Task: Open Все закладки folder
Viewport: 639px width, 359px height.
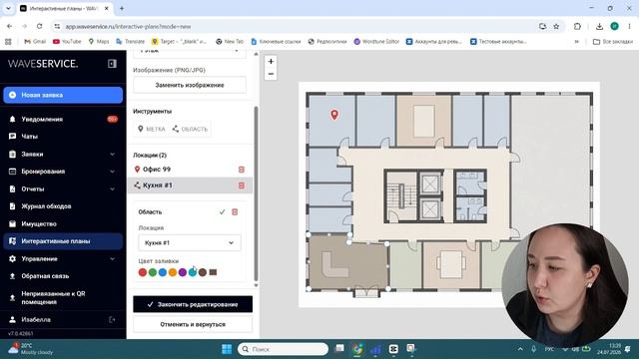Action: (x=613, y=42)
